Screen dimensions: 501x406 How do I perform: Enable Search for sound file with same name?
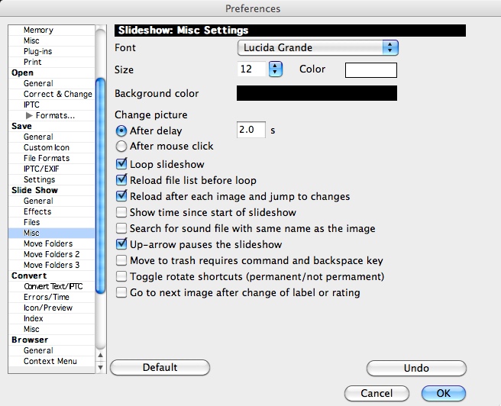click(121, 228)
